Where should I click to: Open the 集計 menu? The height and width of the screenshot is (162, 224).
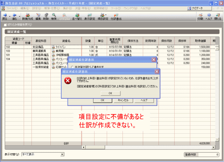point(68,8)
